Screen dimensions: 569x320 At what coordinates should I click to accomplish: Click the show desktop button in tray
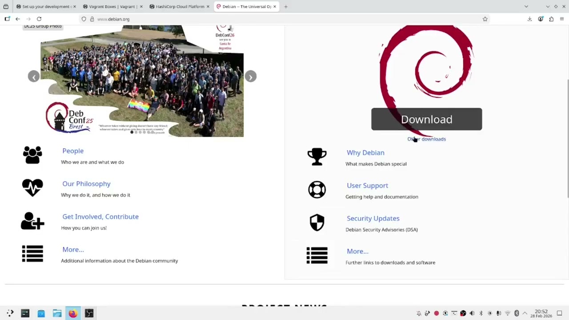coord(560,313)
